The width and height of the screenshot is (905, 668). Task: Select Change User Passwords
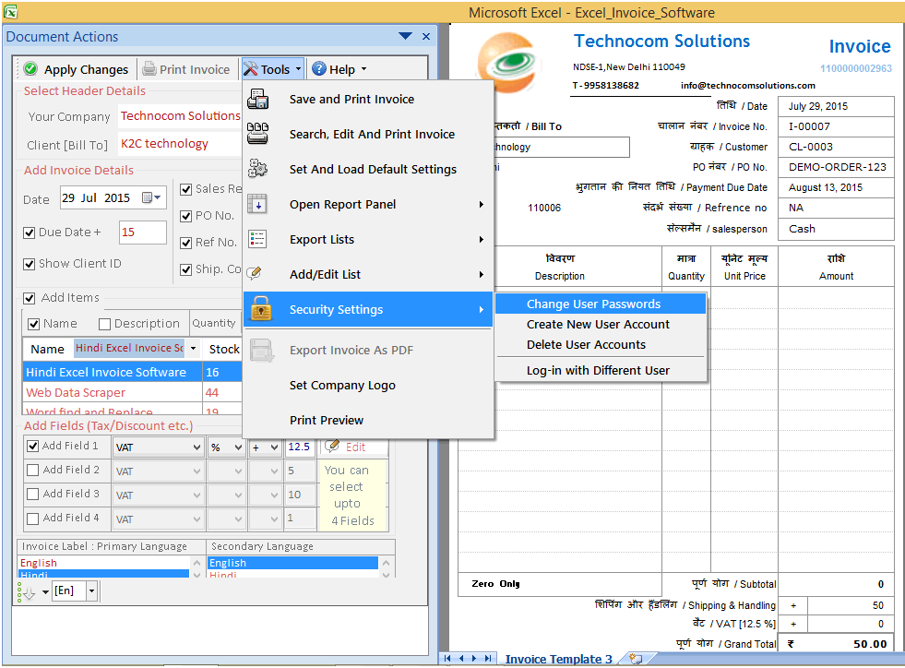[x=601, y=304]
